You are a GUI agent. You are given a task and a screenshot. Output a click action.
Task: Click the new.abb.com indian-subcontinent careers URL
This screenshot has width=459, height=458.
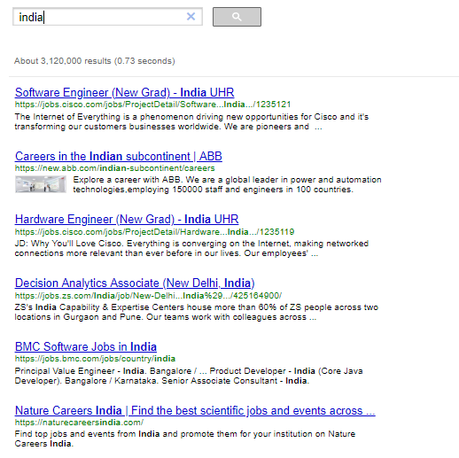[114, 168]
